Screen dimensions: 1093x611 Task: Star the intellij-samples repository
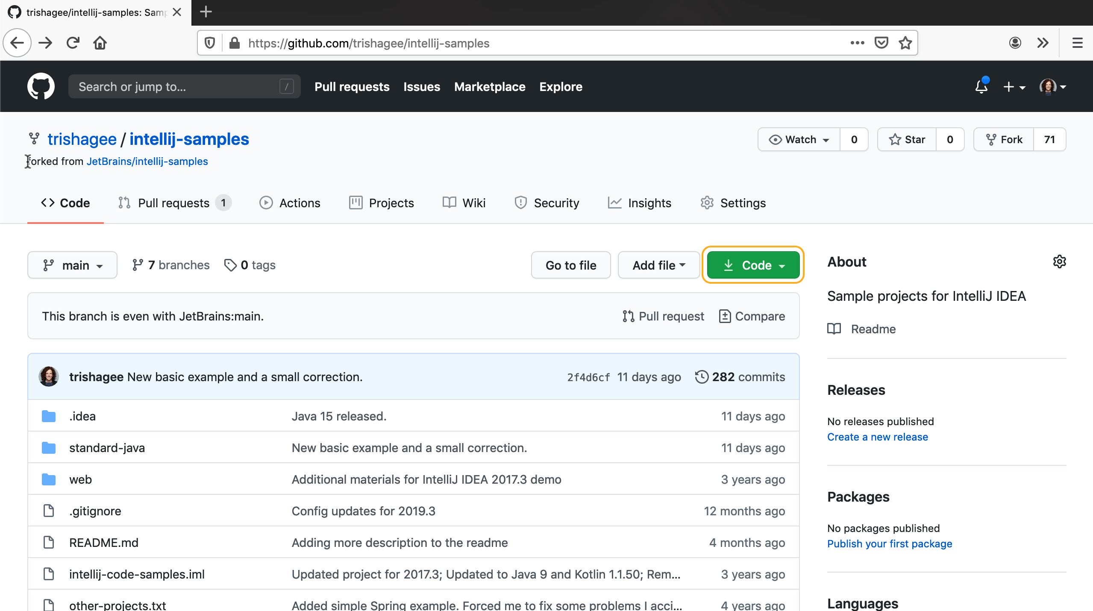907,139
